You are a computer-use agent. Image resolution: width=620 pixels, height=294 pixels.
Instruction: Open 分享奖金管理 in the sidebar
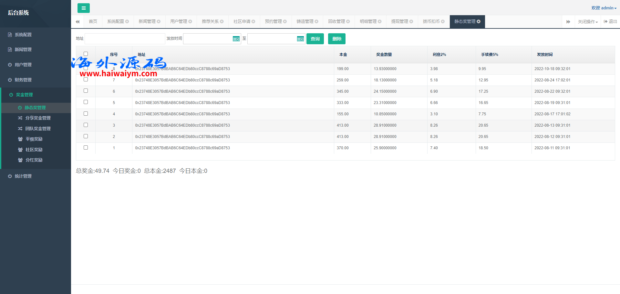[38, 118]
